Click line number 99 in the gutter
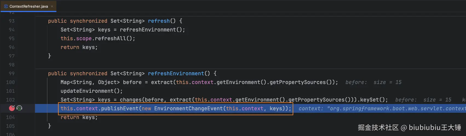The image size is (466, 136). [11, 74]
